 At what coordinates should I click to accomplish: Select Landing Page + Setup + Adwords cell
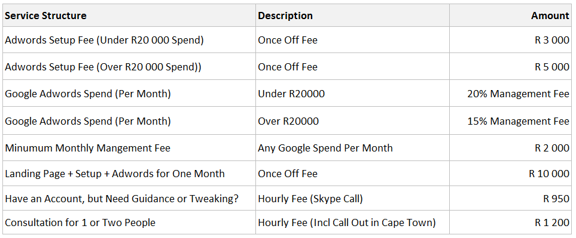(129, 173)
